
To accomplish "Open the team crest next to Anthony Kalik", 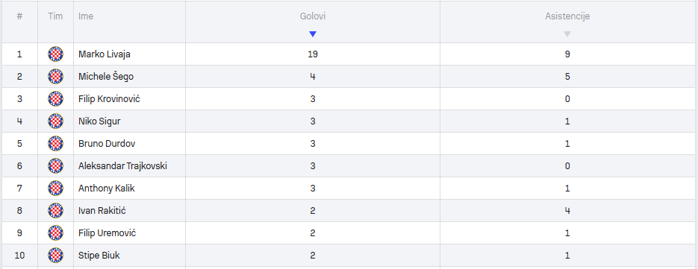I will [56, 189].
